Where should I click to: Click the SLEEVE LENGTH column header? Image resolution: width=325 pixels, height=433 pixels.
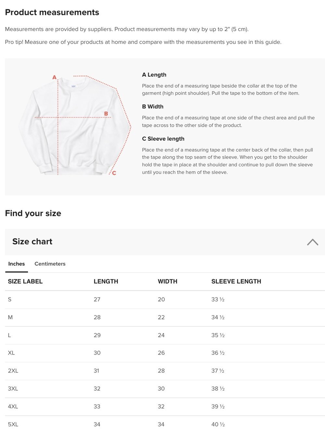236,281
